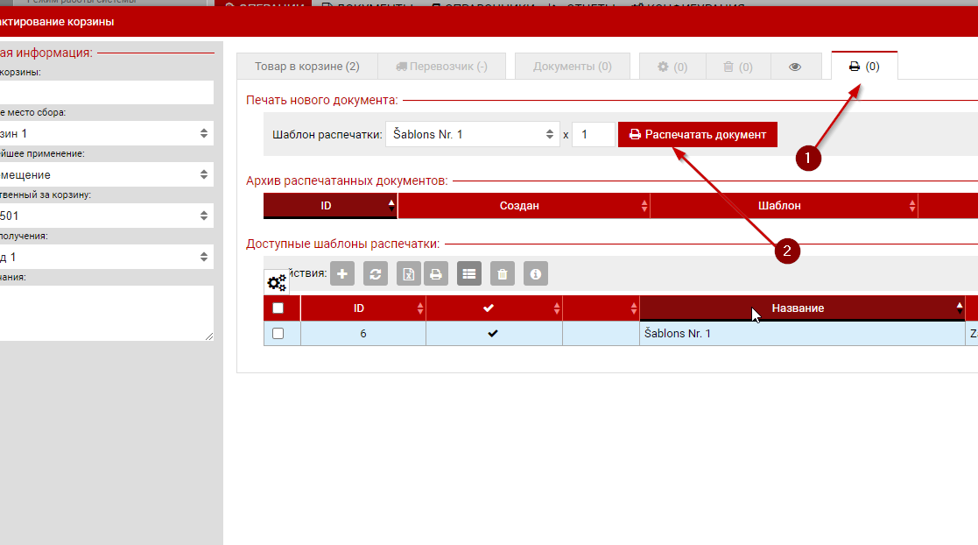Screen dimensions: 978x545
Task: Sort the archive table by the Шаблон column
Action: (x=779, y=206)
